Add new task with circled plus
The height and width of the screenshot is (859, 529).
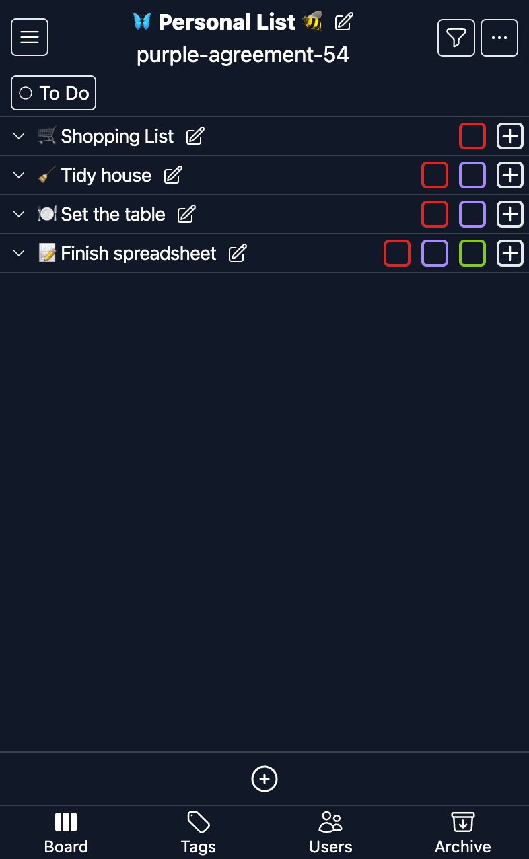264,779
